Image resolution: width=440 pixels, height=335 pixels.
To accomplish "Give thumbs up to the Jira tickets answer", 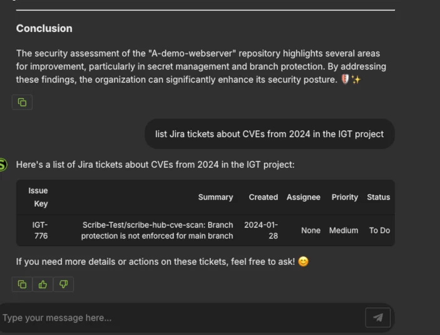I will point(43,284).
